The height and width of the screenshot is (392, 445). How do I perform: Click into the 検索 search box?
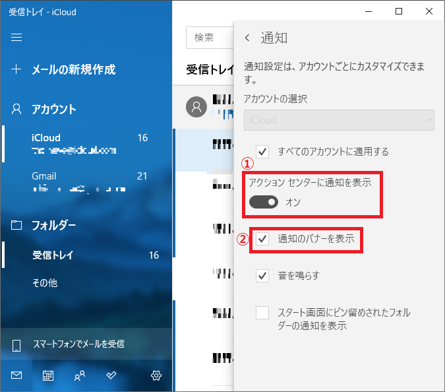point(210,38)
